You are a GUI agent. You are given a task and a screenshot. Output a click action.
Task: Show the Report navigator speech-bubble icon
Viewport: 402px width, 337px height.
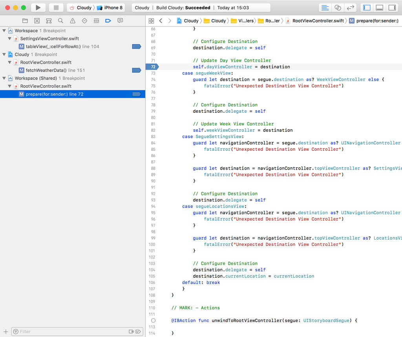click(120, 21)
